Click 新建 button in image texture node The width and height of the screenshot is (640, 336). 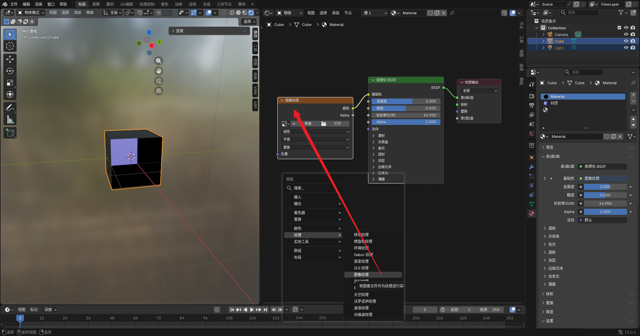[x=308, y=124]
